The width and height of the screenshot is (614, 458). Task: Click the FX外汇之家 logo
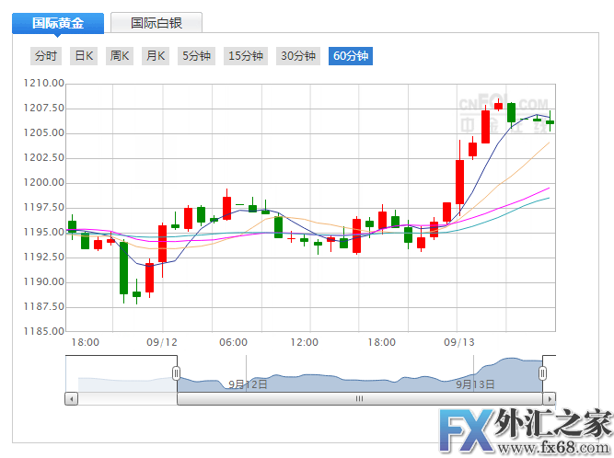[522, 429]
